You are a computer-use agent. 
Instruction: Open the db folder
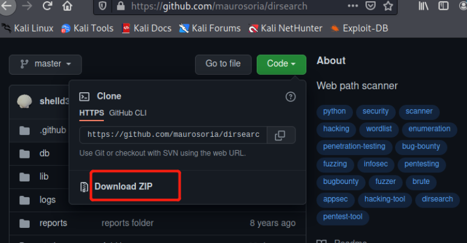(x=44, y=154)
